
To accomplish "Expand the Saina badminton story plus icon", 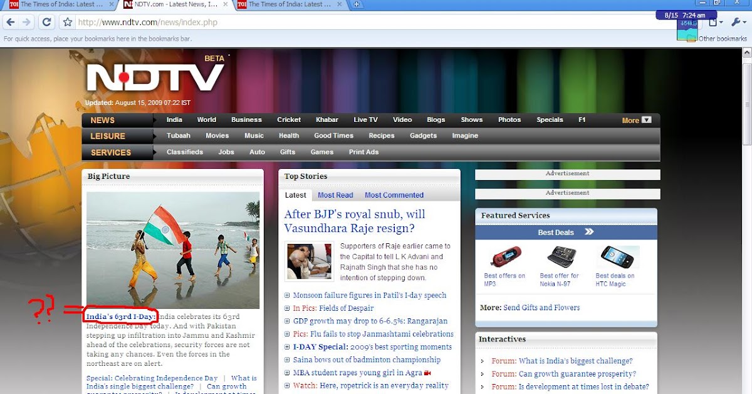I will click(x=287, y=360).
